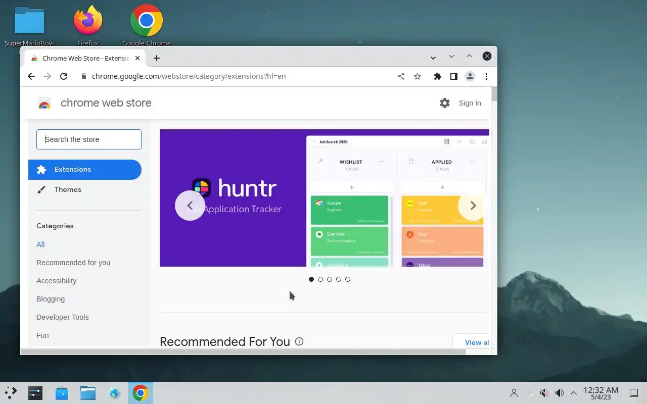
Task: Open the globe web browser in taskbar
Action: pyautogui.click(x=114, y=393)
